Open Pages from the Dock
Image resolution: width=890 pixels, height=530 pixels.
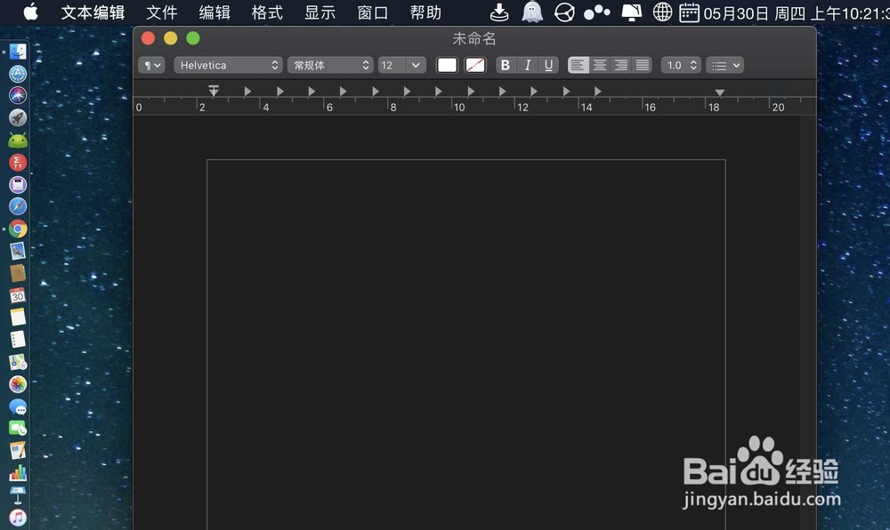[18, 451]
